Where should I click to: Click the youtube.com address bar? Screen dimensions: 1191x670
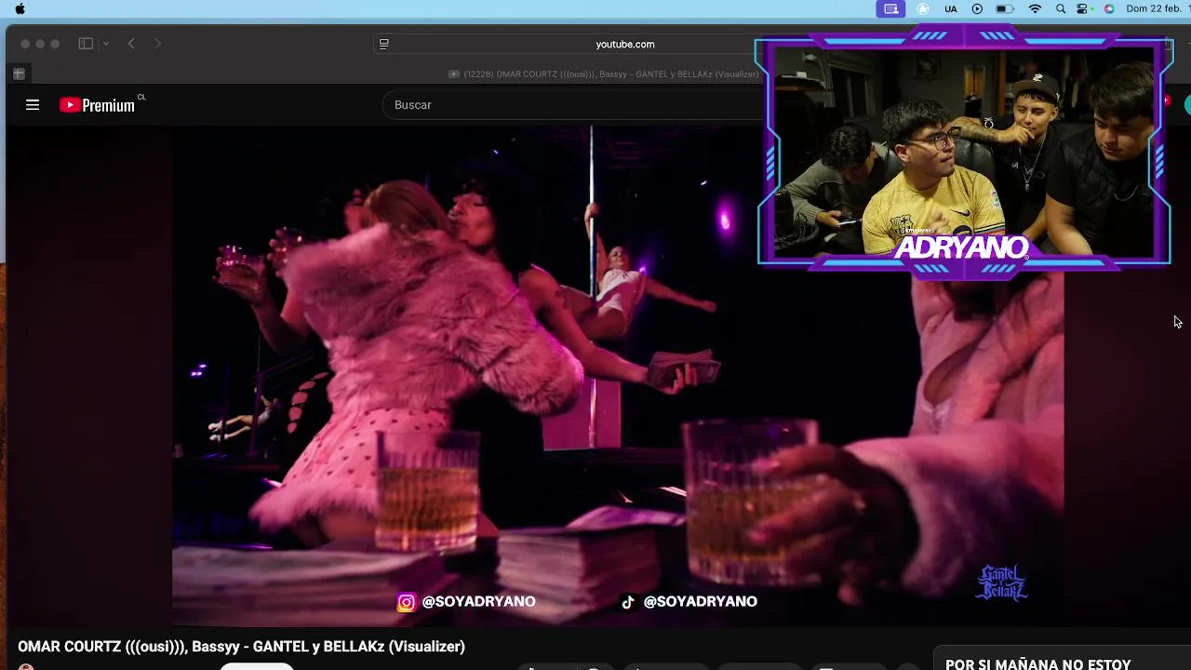[x=625, y=44]
